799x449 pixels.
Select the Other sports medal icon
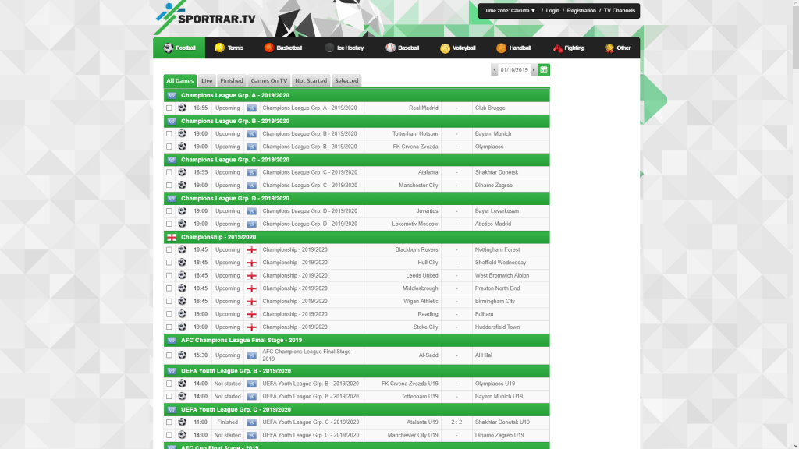(609, 48)
